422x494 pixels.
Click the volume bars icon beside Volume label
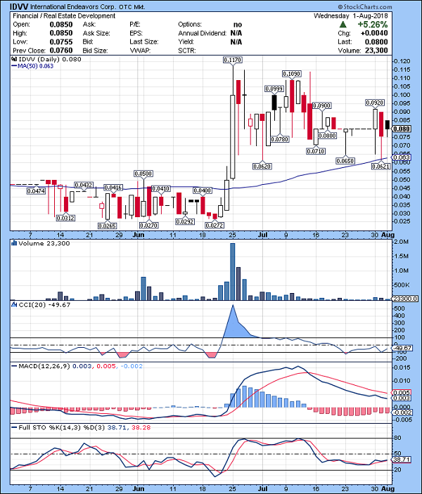click(x=14, y=243)
